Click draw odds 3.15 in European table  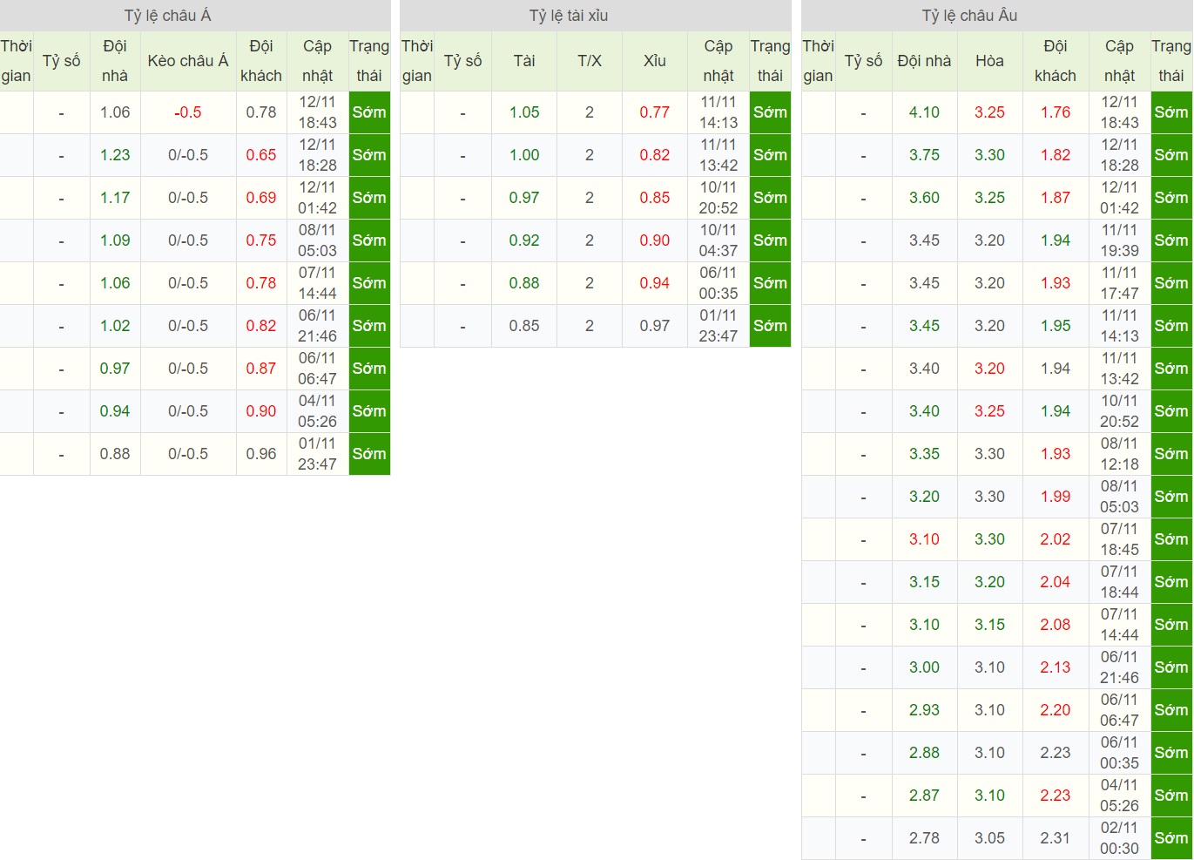tap(989, 625)
